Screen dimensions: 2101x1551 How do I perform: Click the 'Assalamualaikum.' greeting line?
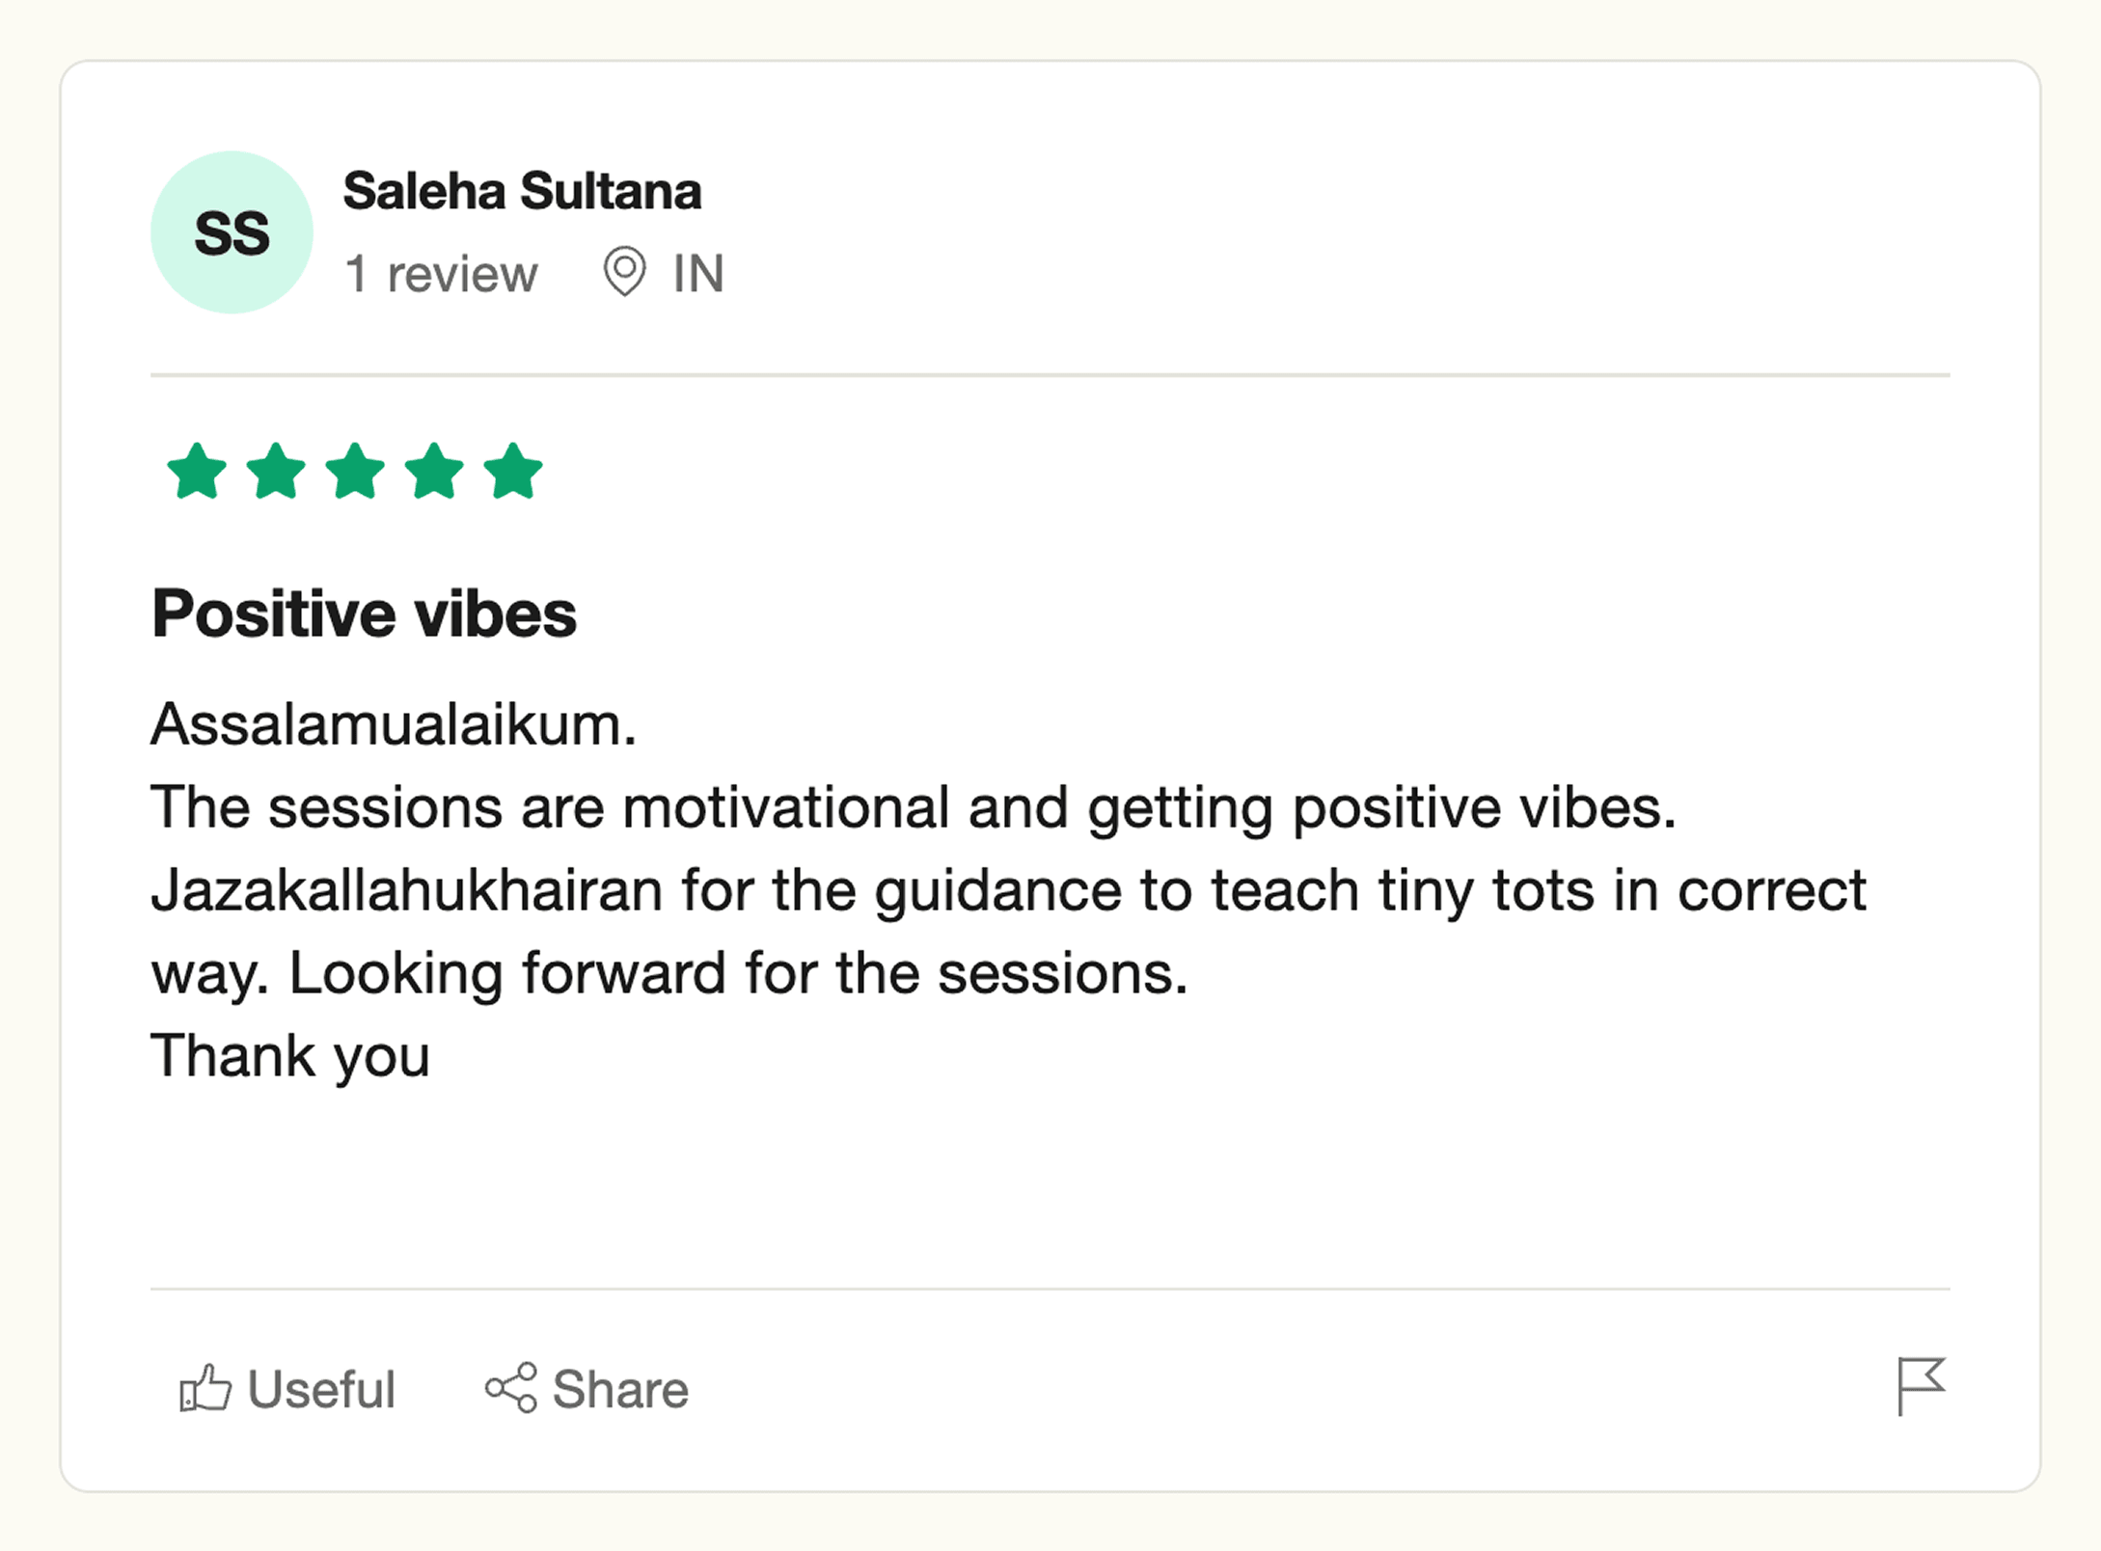point(394,724)
